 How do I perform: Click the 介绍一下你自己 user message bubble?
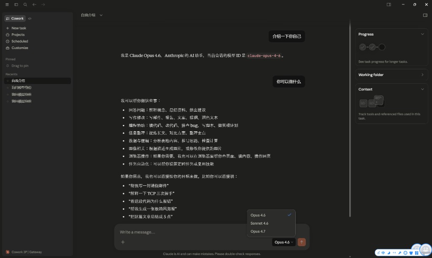(287, 36)
